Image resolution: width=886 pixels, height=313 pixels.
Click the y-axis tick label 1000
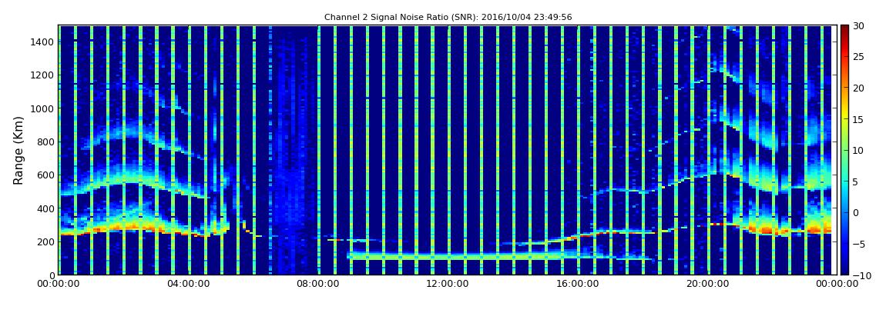click(43, 108)
